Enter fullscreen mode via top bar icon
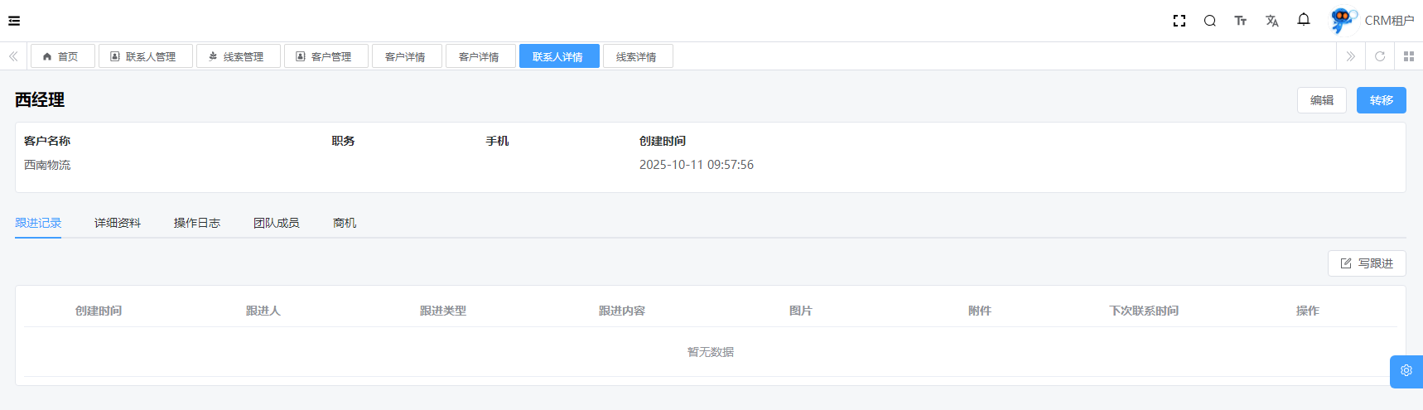This screenshot has height=410, width=1423. pos(1179,21)
